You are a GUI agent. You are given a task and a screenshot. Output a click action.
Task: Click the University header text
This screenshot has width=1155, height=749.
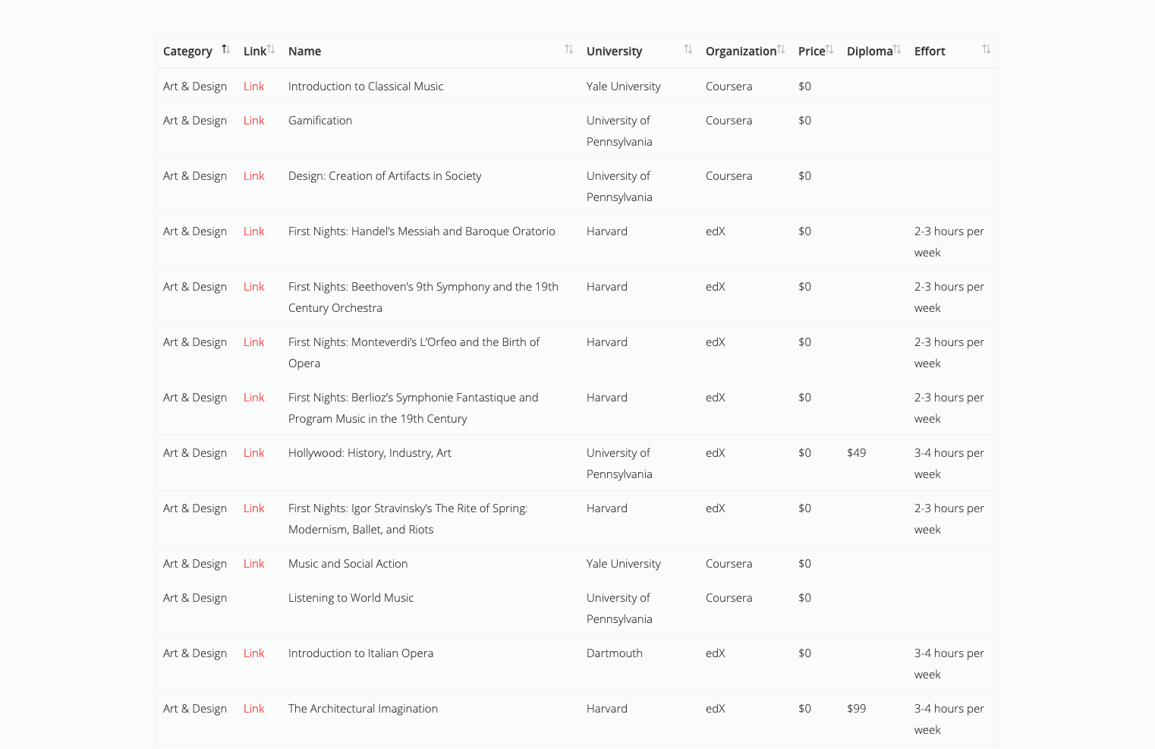click(614, 52)
